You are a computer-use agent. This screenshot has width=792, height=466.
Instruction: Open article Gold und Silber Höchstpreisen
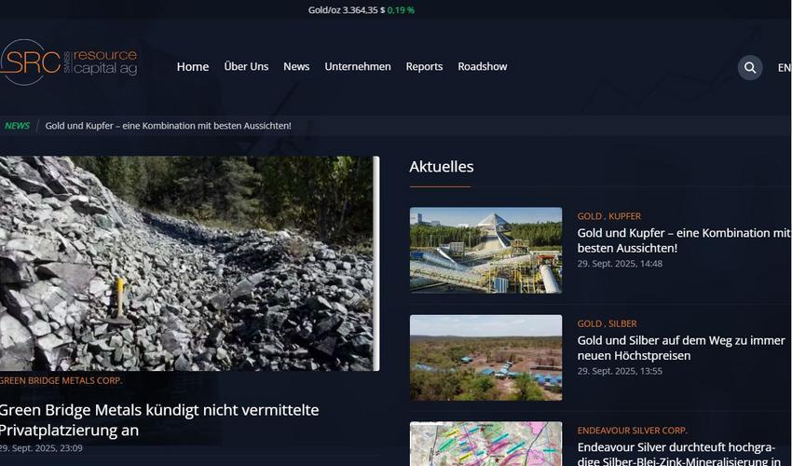coord(681,349)
